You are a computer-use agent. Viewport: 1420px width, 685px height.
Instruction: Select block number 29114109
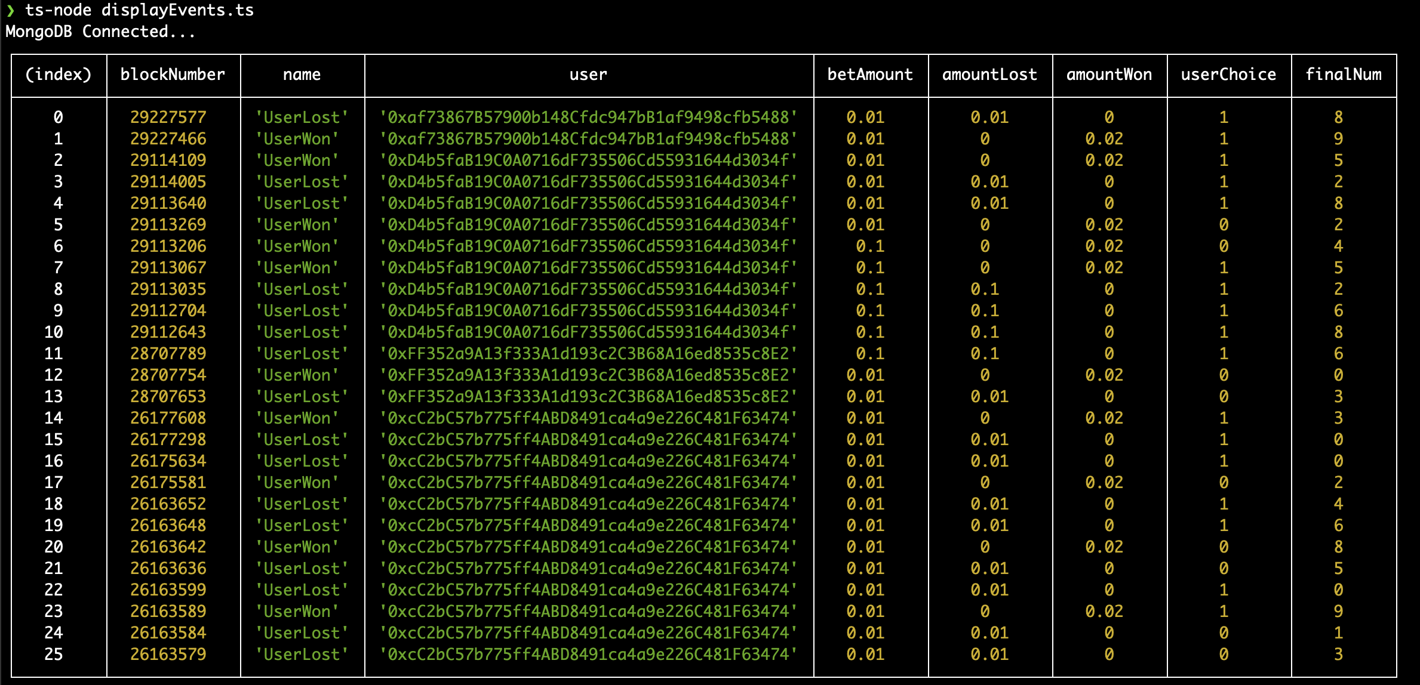(x=168, y=161)
